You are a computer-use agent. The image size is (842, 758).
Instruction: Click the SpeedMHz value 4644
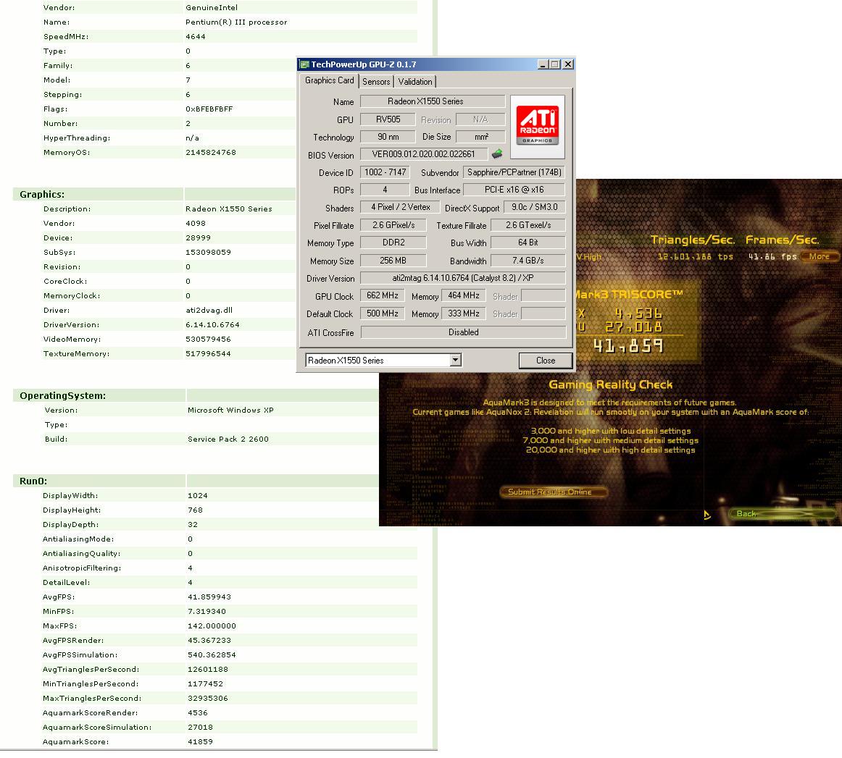tap(196, 36)
